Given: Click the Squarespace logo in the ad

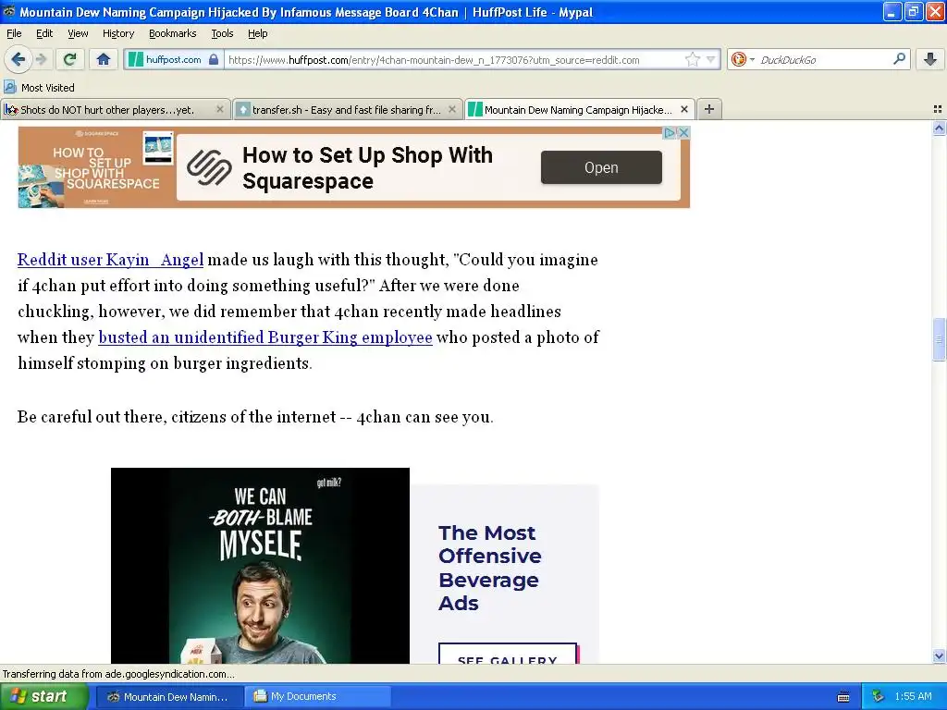Looking at the screenshot, I should [209, 167].
